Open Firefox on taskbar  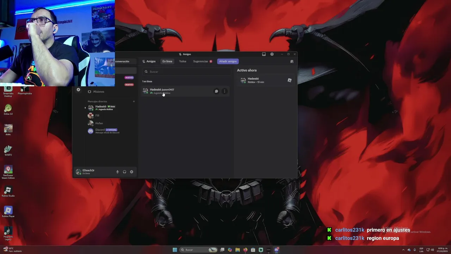(x=246, y=250)
